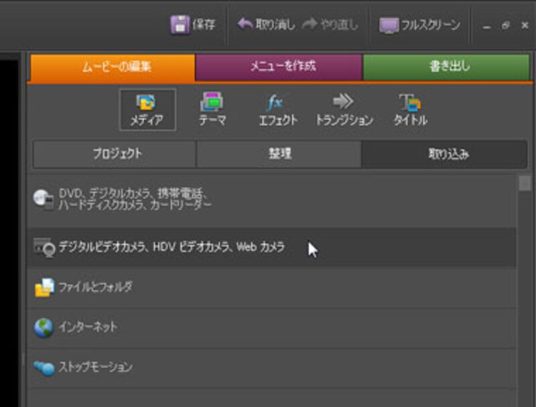Import from DVD, デジタルカメラ, 携帯電話 option
This screenshot has height=407, width=536.
point(134,199)
